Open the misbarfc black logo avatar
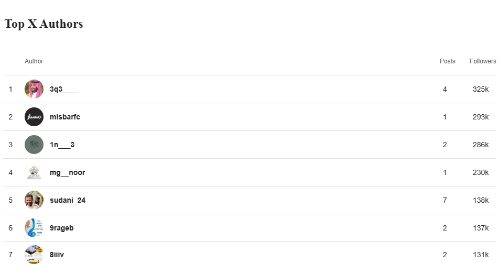Image resolution: width=499 pixels, height=275 pixels. [34, 117]
